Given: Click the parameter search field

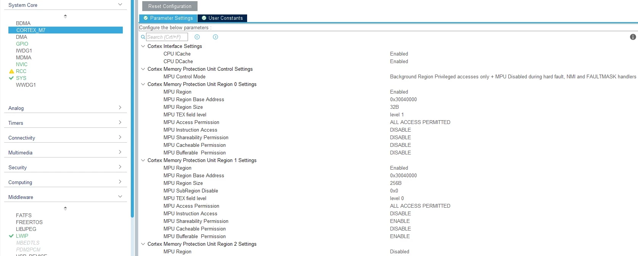Looking at the screenshot, I should coord(167,37).
